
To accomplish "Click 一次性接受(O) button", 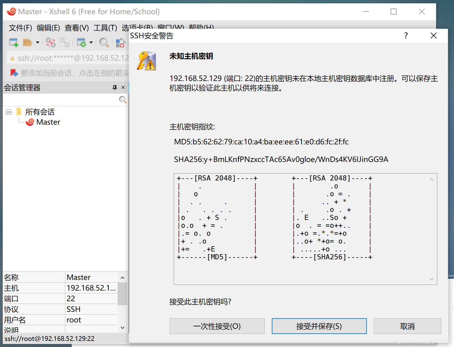I will [217, 326].
